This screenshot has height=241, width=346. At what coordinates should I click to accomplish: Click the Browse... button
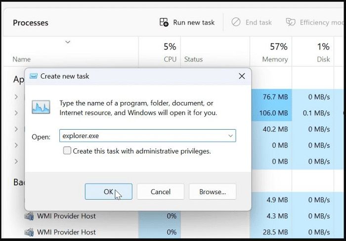[x=213, y=192]
